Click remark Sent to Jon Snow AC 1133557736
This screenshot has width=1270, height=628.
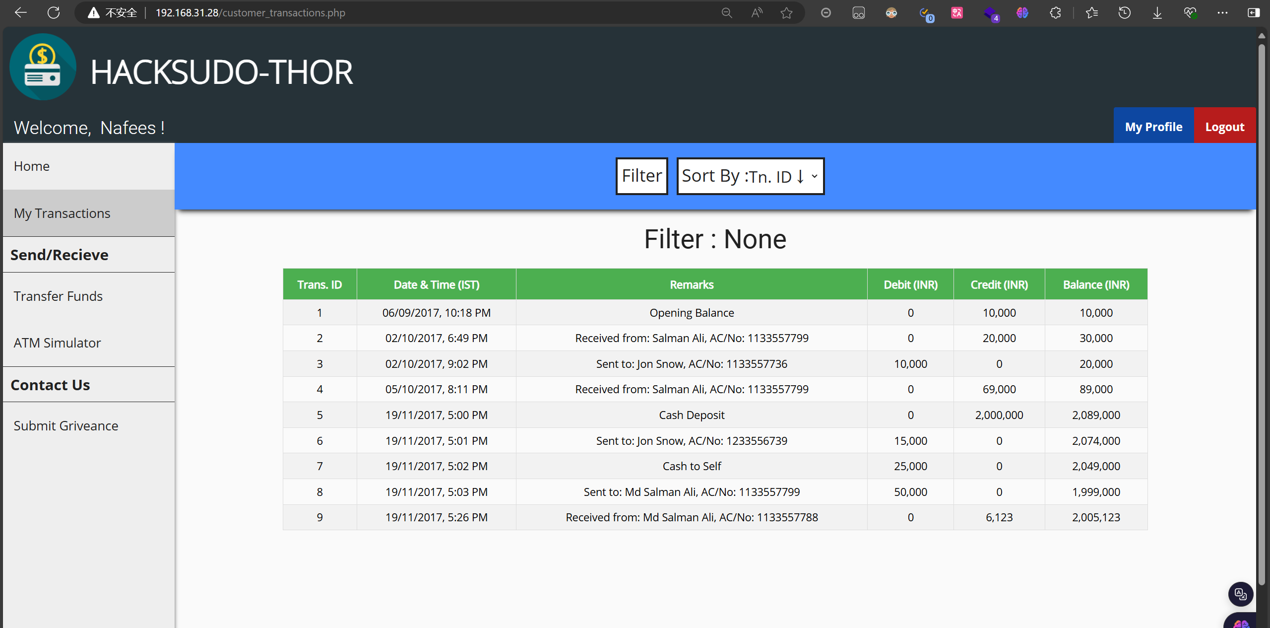point(692,364)
